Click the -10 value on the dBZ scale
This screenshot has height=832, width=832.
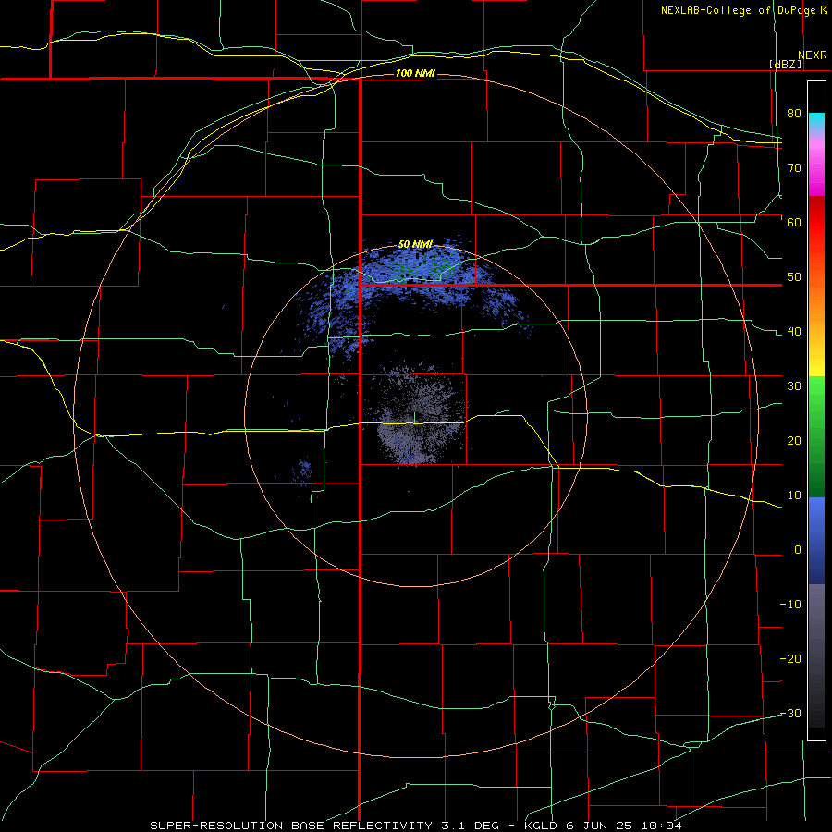coord(790,605)
